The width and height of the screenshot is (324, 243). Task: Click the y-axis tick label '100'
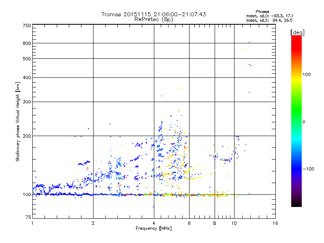[x=27, y=194]
